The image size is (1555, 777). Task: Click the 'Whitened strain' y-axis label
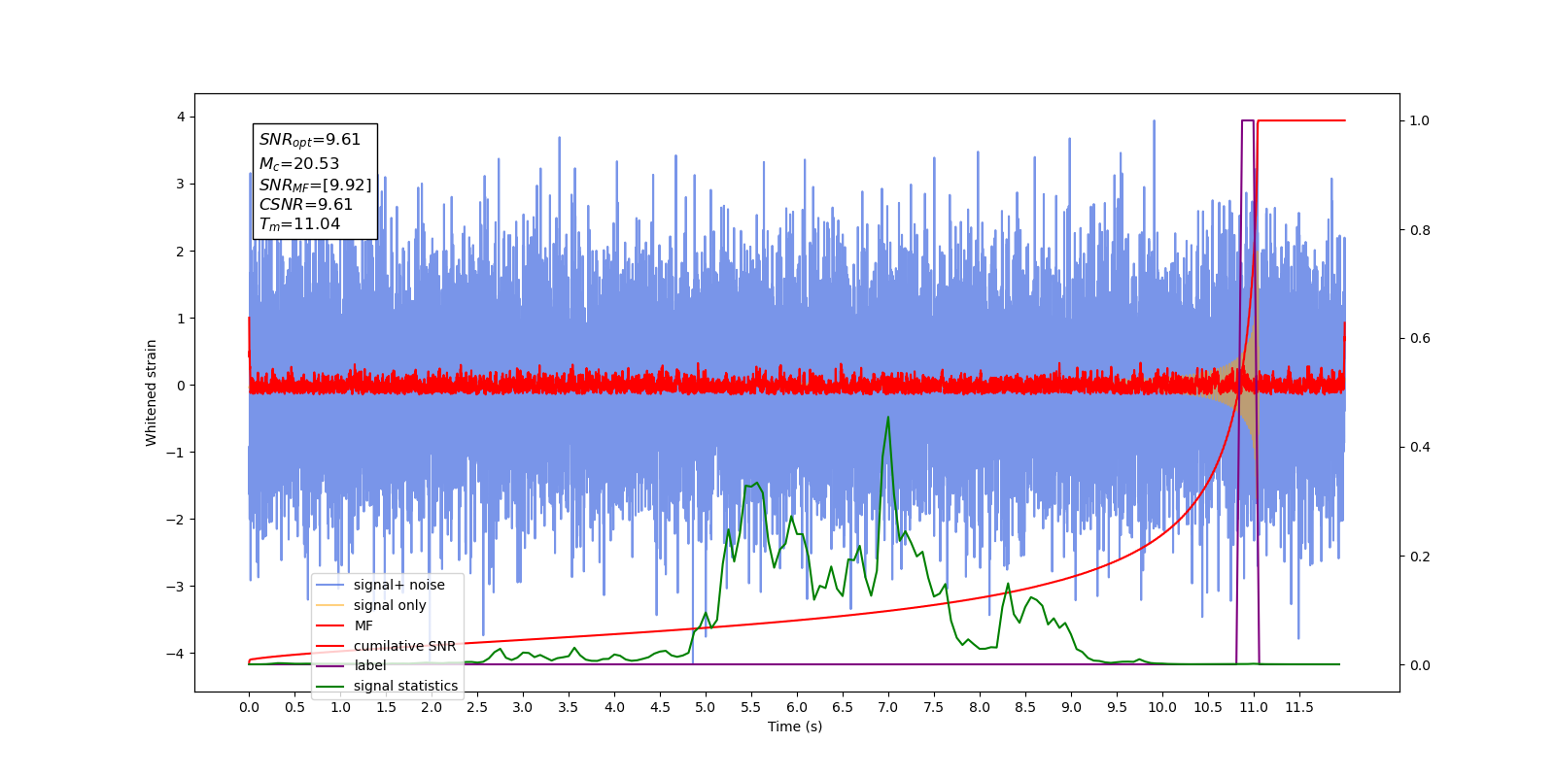click(x=151, y=392)
